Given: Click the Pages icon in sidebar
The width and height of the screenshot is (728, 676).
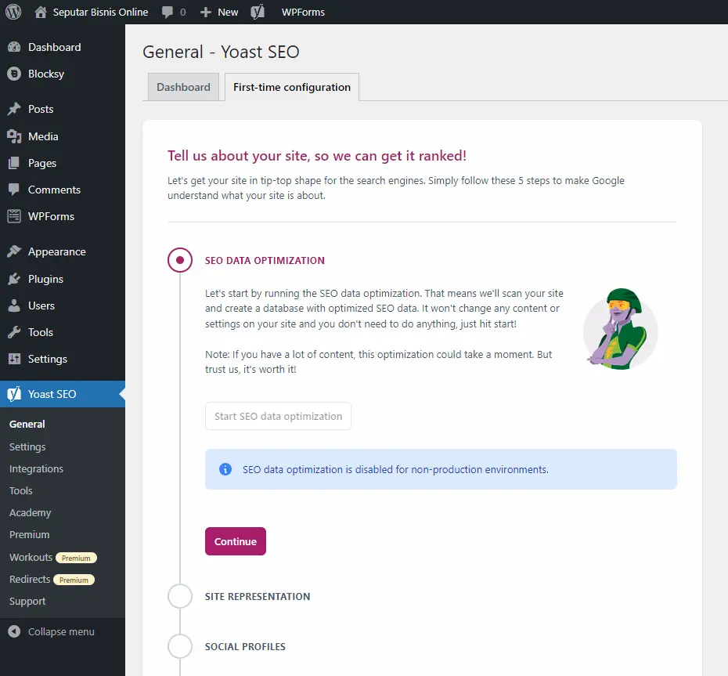Looking at the screenshot, I should (x=14, y=163).
